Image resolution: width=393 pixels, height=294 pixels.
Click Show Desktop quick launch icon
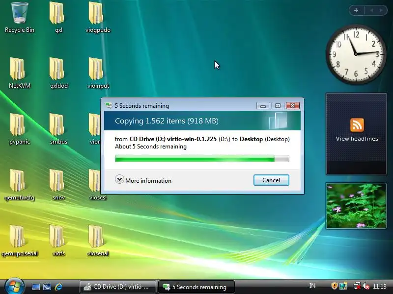[x=35, y=287]
